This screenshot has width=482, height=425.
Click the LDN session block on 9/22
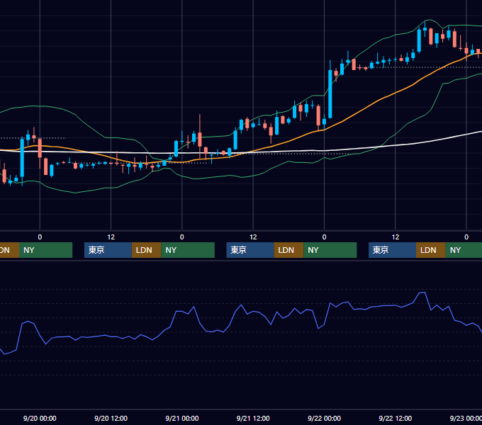pyautogui.click(x=431, y=250)
